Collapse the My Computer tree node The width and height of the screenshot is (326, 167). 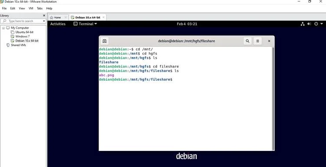tap(3, 28)
